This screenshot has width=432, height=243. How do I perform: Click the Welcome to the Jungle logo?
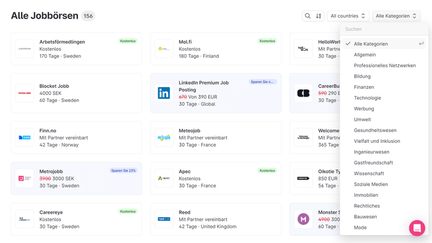(304, 137)
